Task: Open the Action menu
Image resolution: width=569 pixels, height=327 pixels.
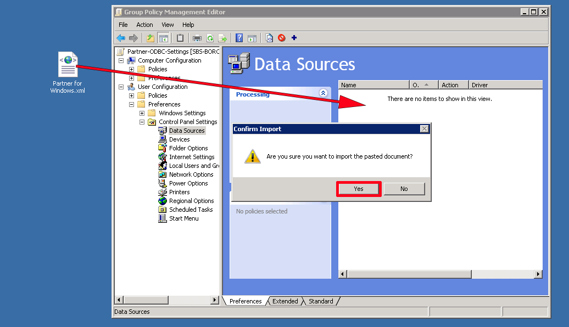Action: pos(144,25)
